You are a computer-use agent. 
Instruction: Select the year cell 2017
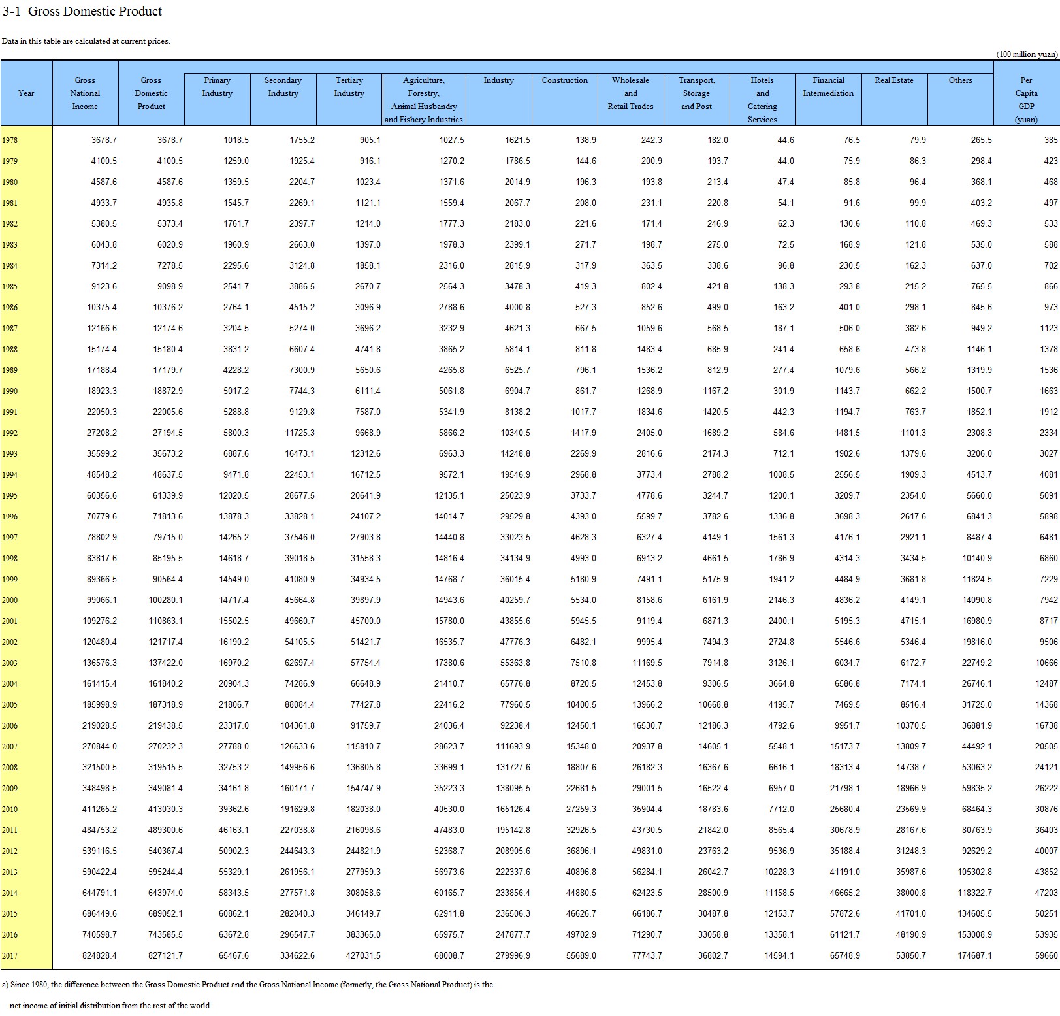[10, 956]
